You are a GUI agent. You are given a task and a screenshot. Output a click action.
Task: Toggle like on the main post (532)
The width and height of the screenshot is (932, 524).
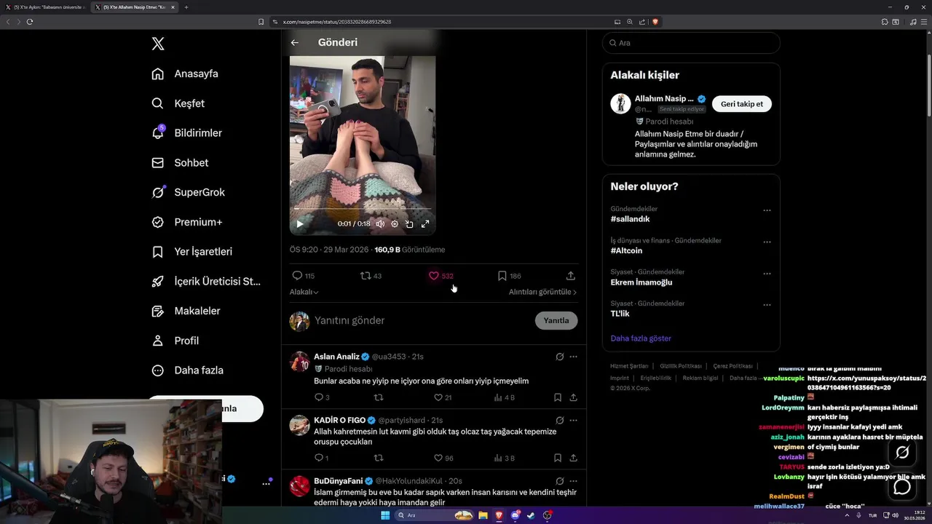click(441, 276)
